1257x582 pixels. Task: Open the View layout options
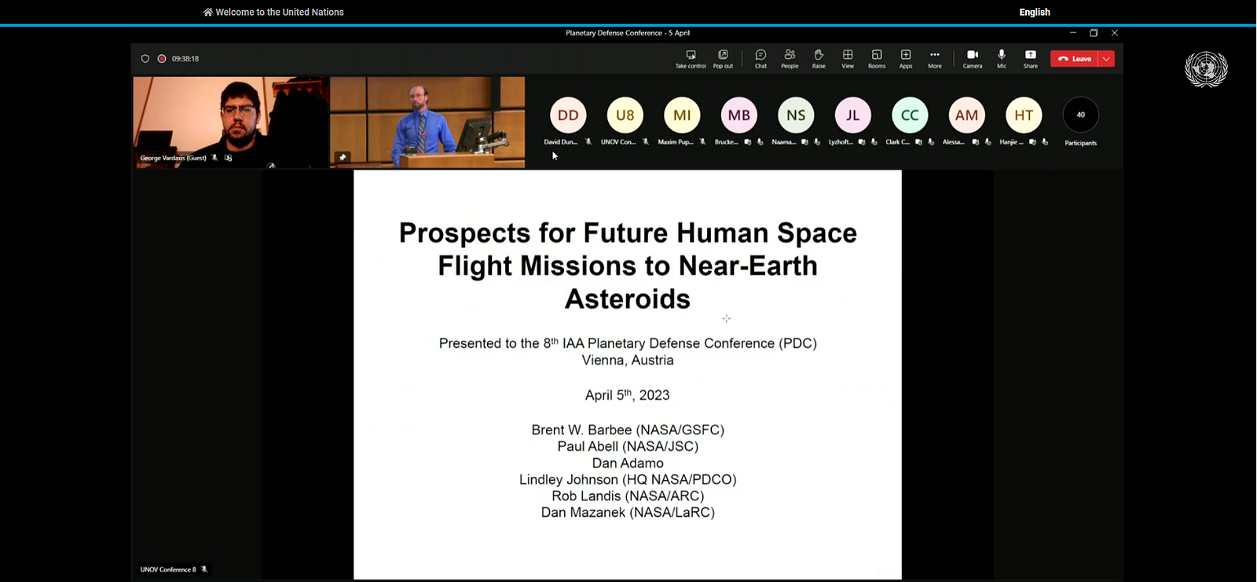[x=848, y=59]
